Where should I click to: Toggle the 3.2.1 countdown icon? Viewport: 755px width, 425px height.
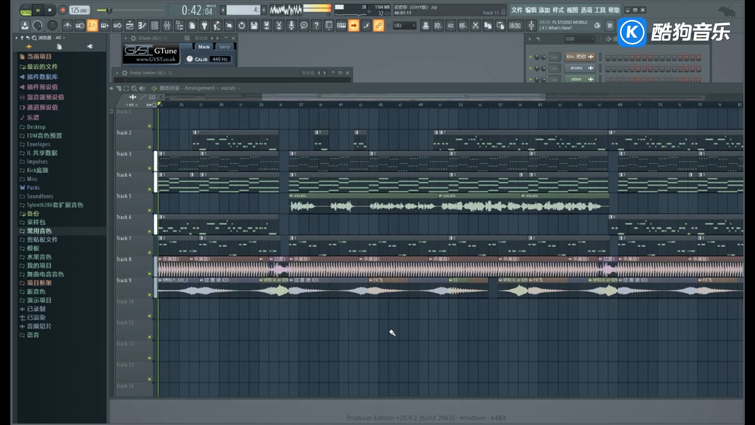(92, 26)
